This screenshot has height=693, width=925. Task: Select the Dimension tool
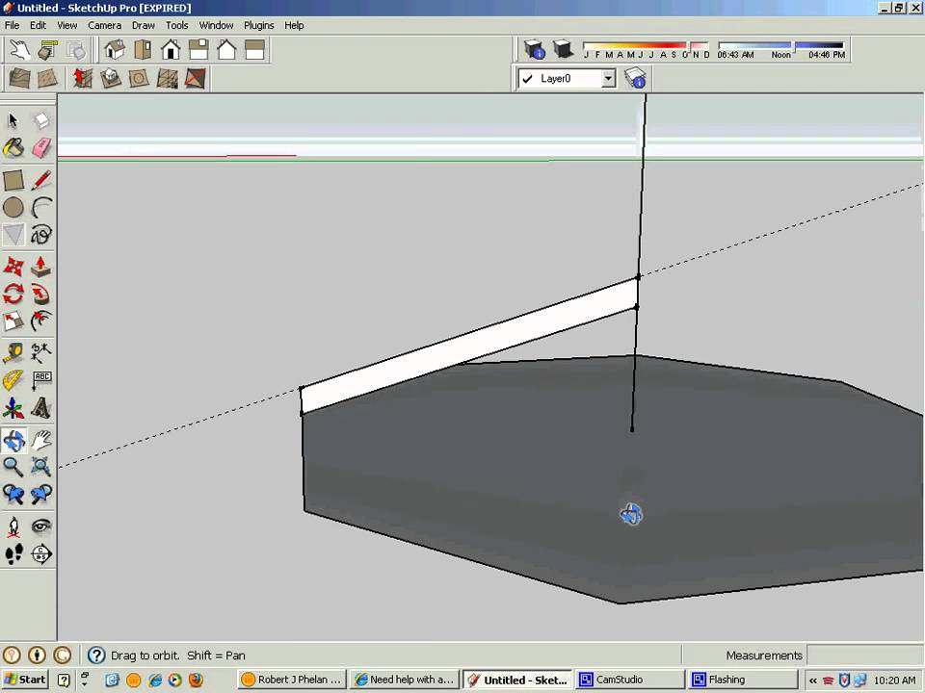[x=41, y=353]
